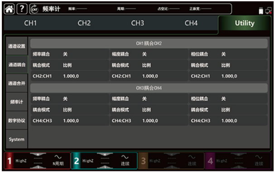Open 耦合模式 under 频率耦合 for CH3耦合CH4
Viewport: 275px width, 172px height.
tap(70, 110)
